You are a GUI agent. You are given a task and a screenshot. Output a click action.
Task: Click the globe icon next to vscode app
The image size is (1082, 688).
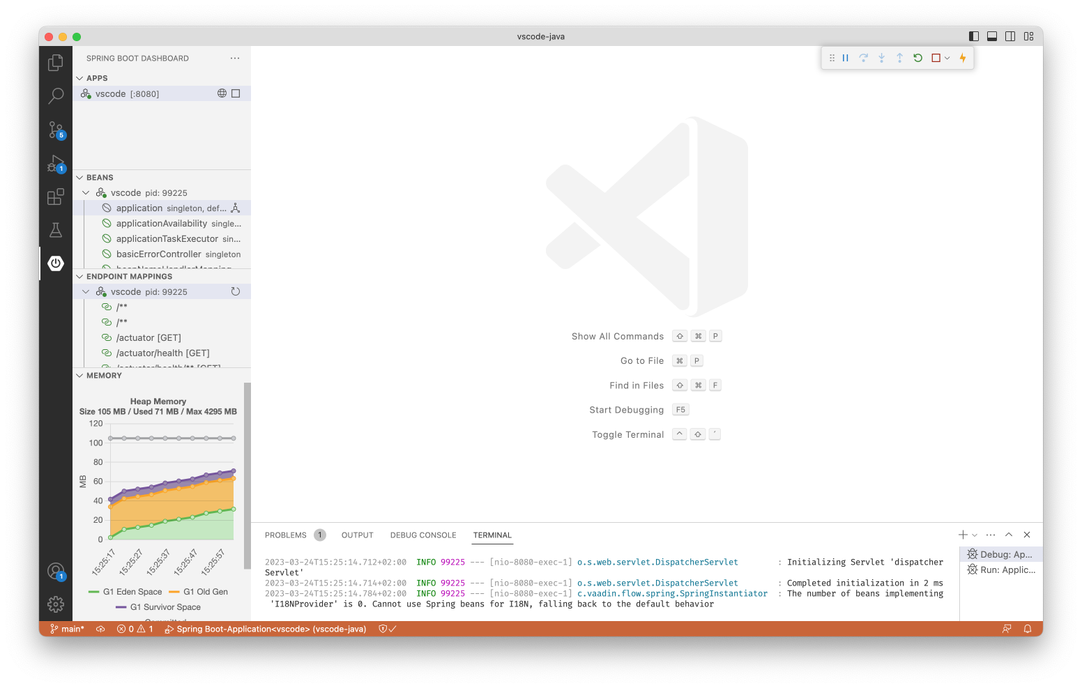[x=222, y=93]
